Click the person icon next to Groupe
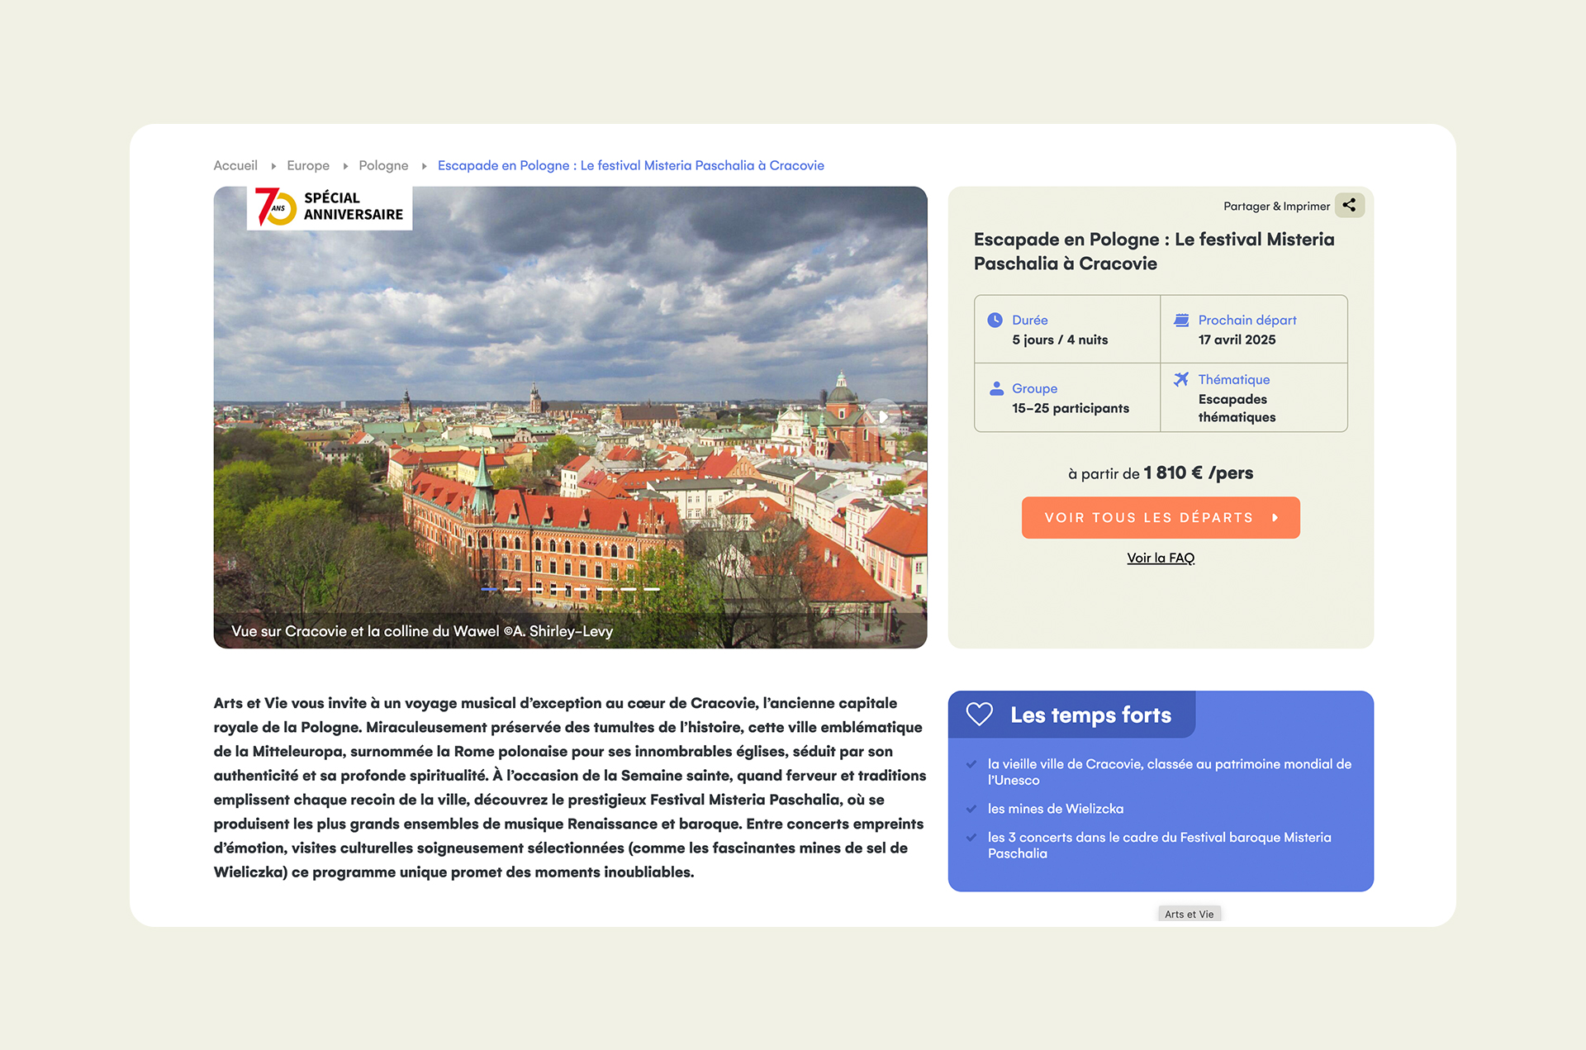The image size is (1586, 1050). [996, 388]
